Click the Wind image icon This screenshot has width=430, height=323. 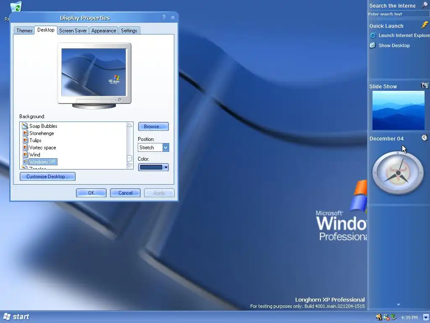coord(25,155)
